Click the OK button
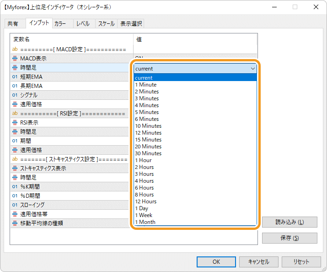 click(x=216, y=262)
